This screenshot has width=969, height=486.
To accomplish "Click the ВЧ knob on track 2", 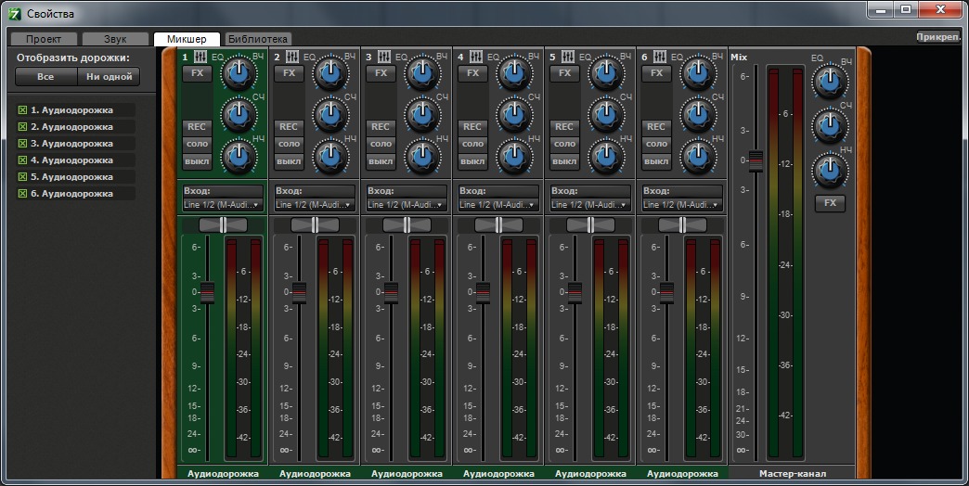I will [330, 73].
